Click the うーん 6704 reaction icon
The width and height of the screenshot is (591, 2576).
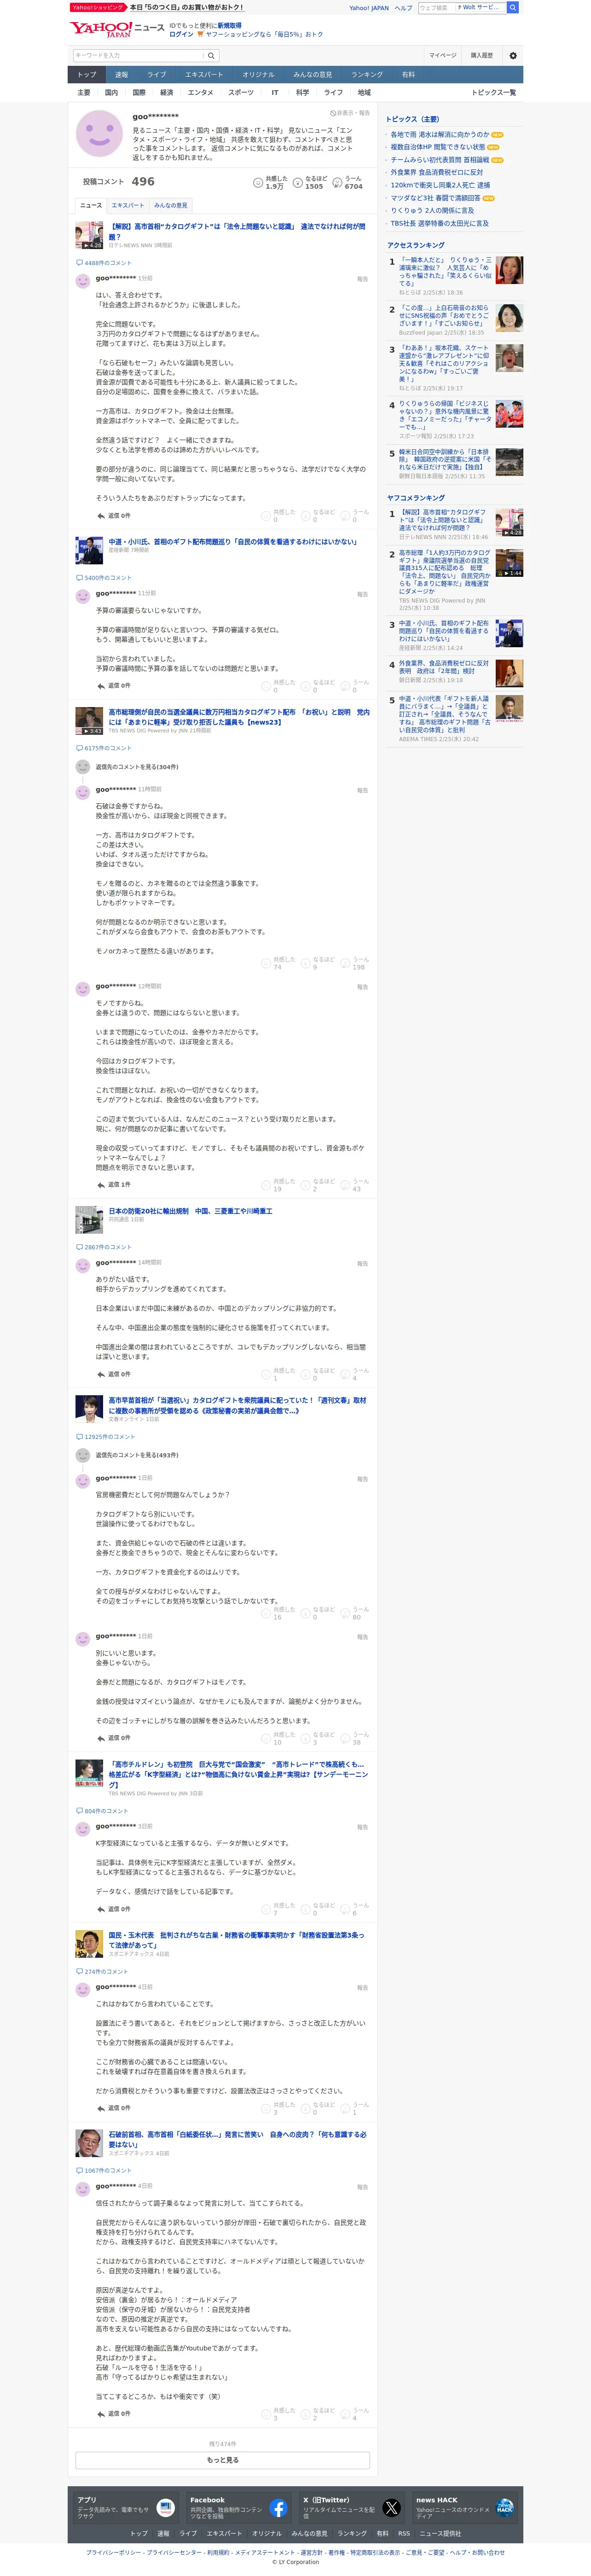coord(337,183)
